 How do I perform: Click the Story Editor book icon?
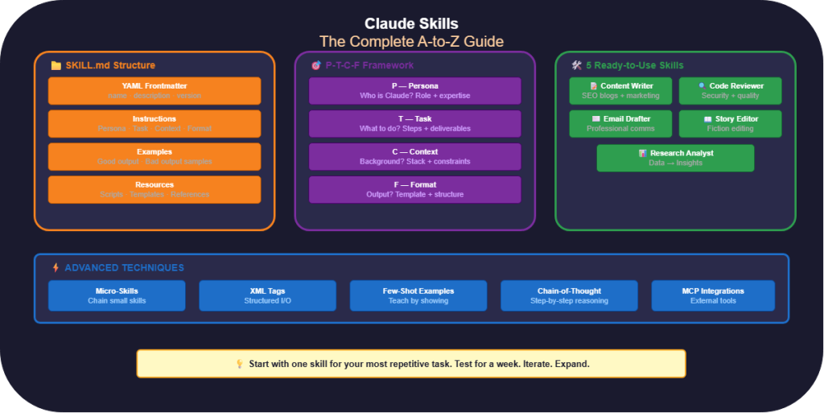tap(708, 119)
